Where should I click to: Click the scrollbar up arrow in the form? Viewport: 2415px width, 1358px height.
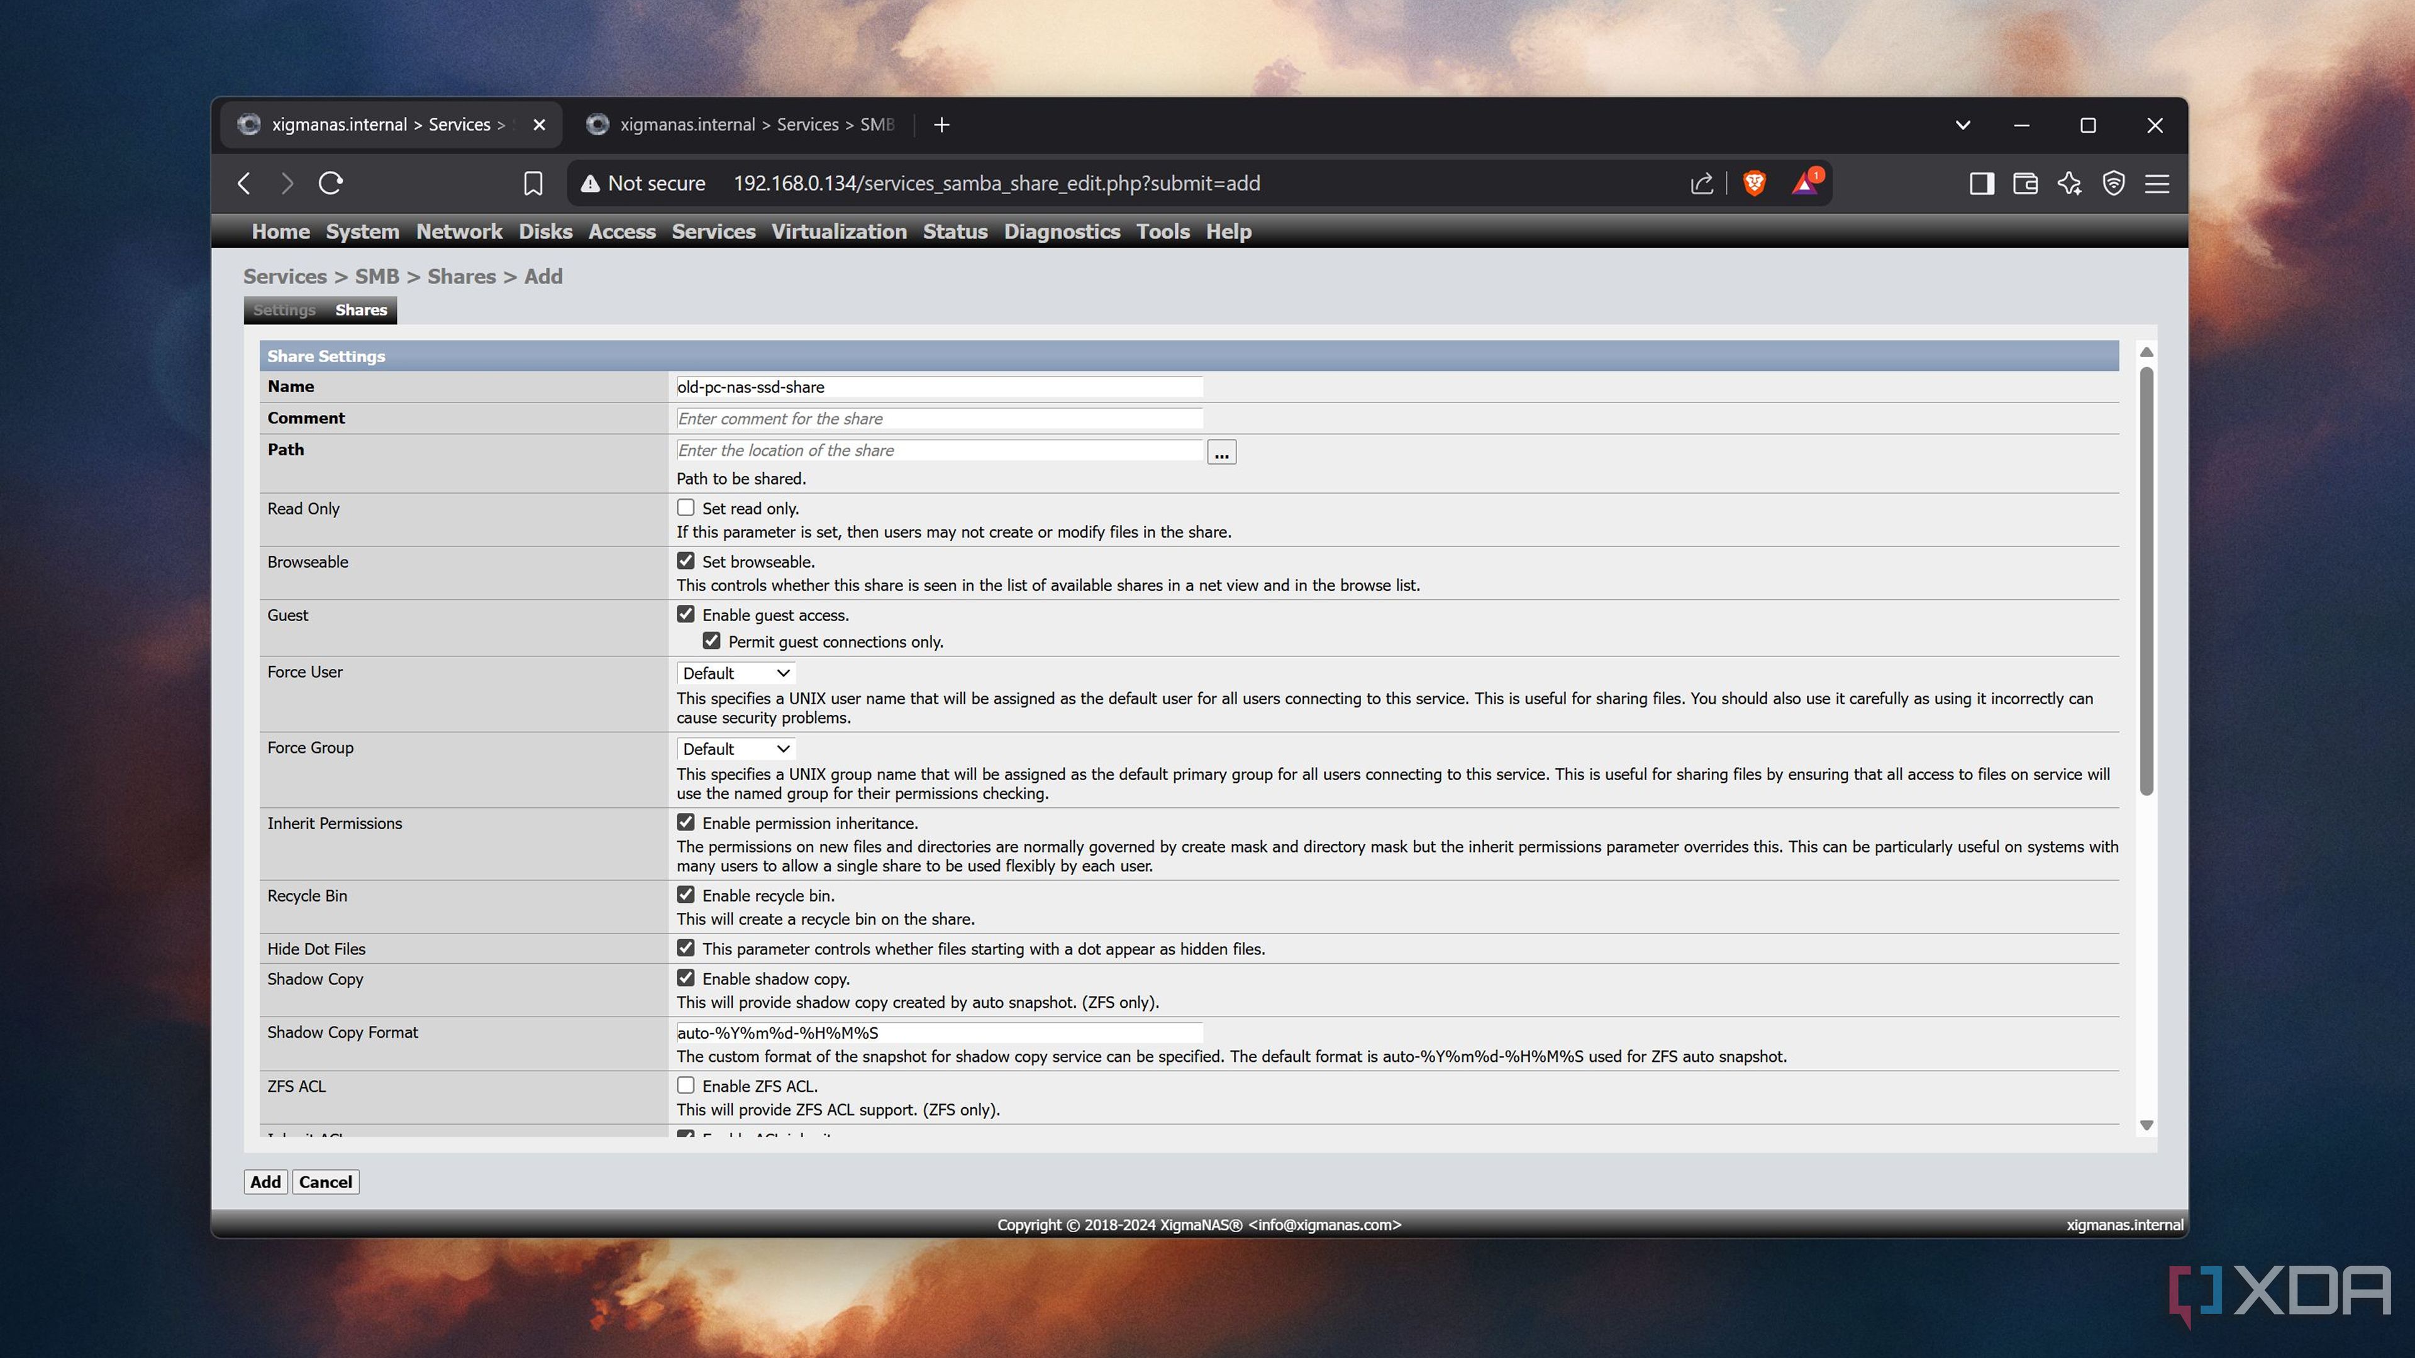(2146, 351)
